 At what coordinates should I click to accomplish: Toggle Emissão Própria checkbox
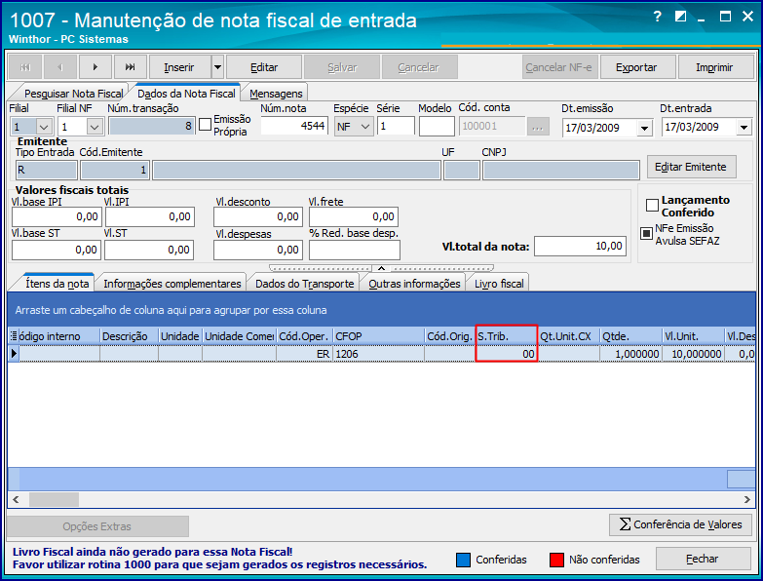click(206, 125)
